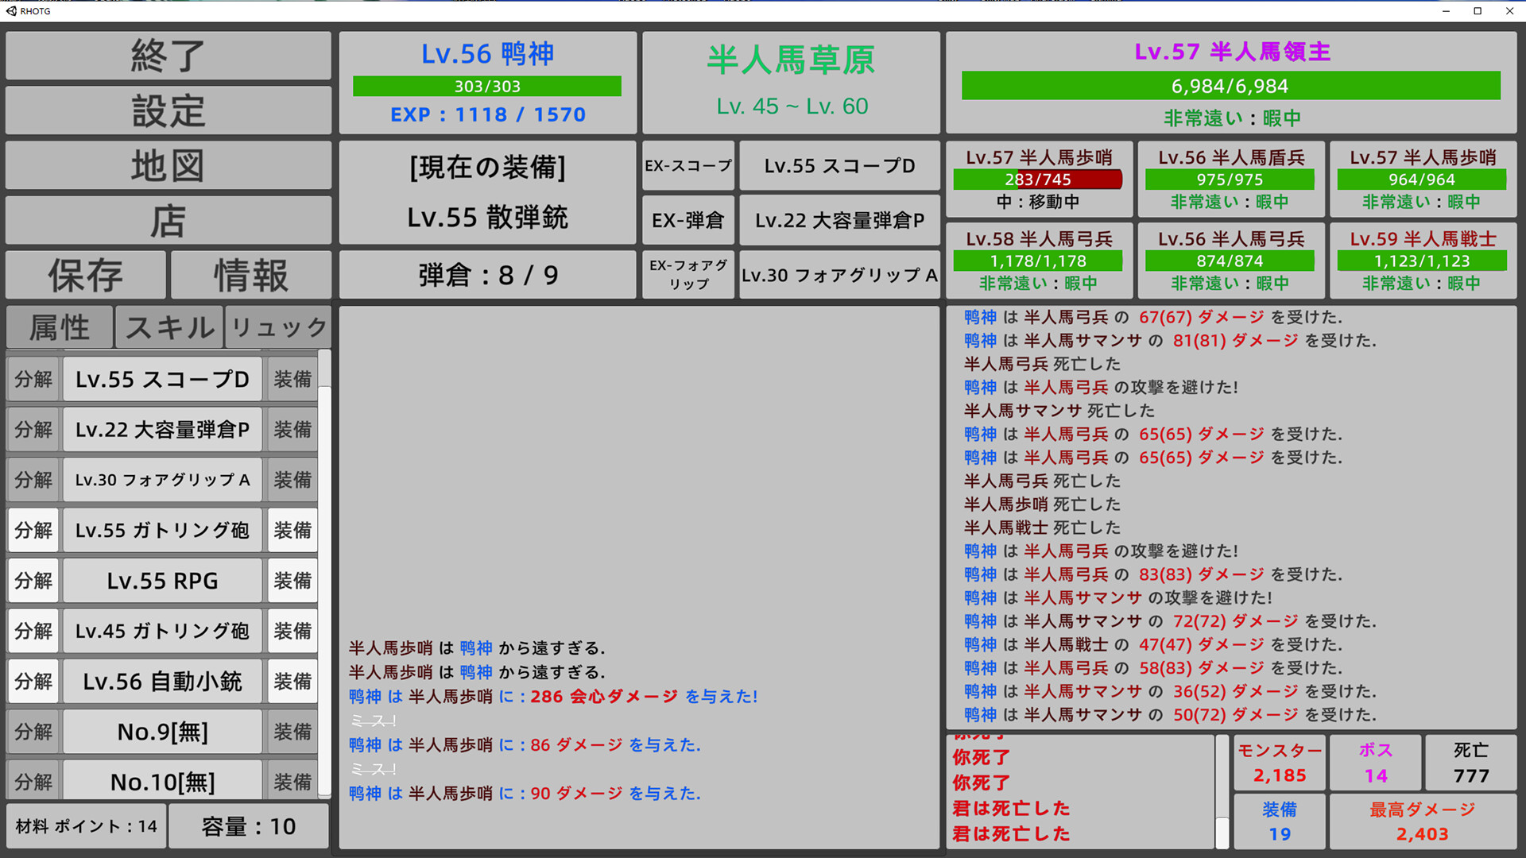Switch to the 属性 attributes tab
Screen dimensions: 1526x858
pos(60,327)
